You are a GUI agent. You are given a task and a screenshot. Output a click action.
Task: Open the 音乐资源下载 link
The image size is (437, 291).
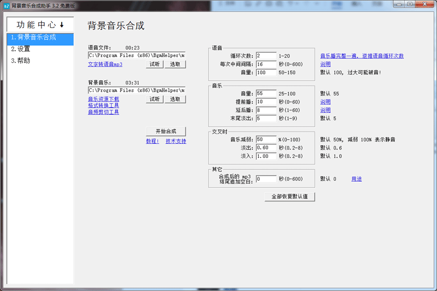pyautogui.click(x=103, y=99)
